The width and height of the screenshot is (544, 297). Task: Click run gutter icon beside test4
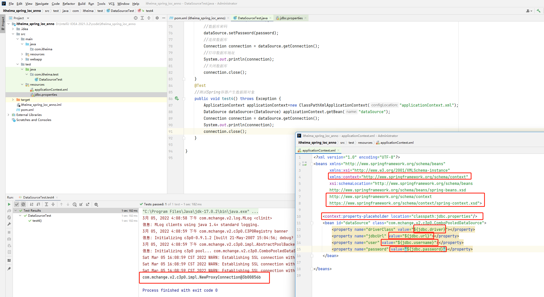click(x=177, y=98)
